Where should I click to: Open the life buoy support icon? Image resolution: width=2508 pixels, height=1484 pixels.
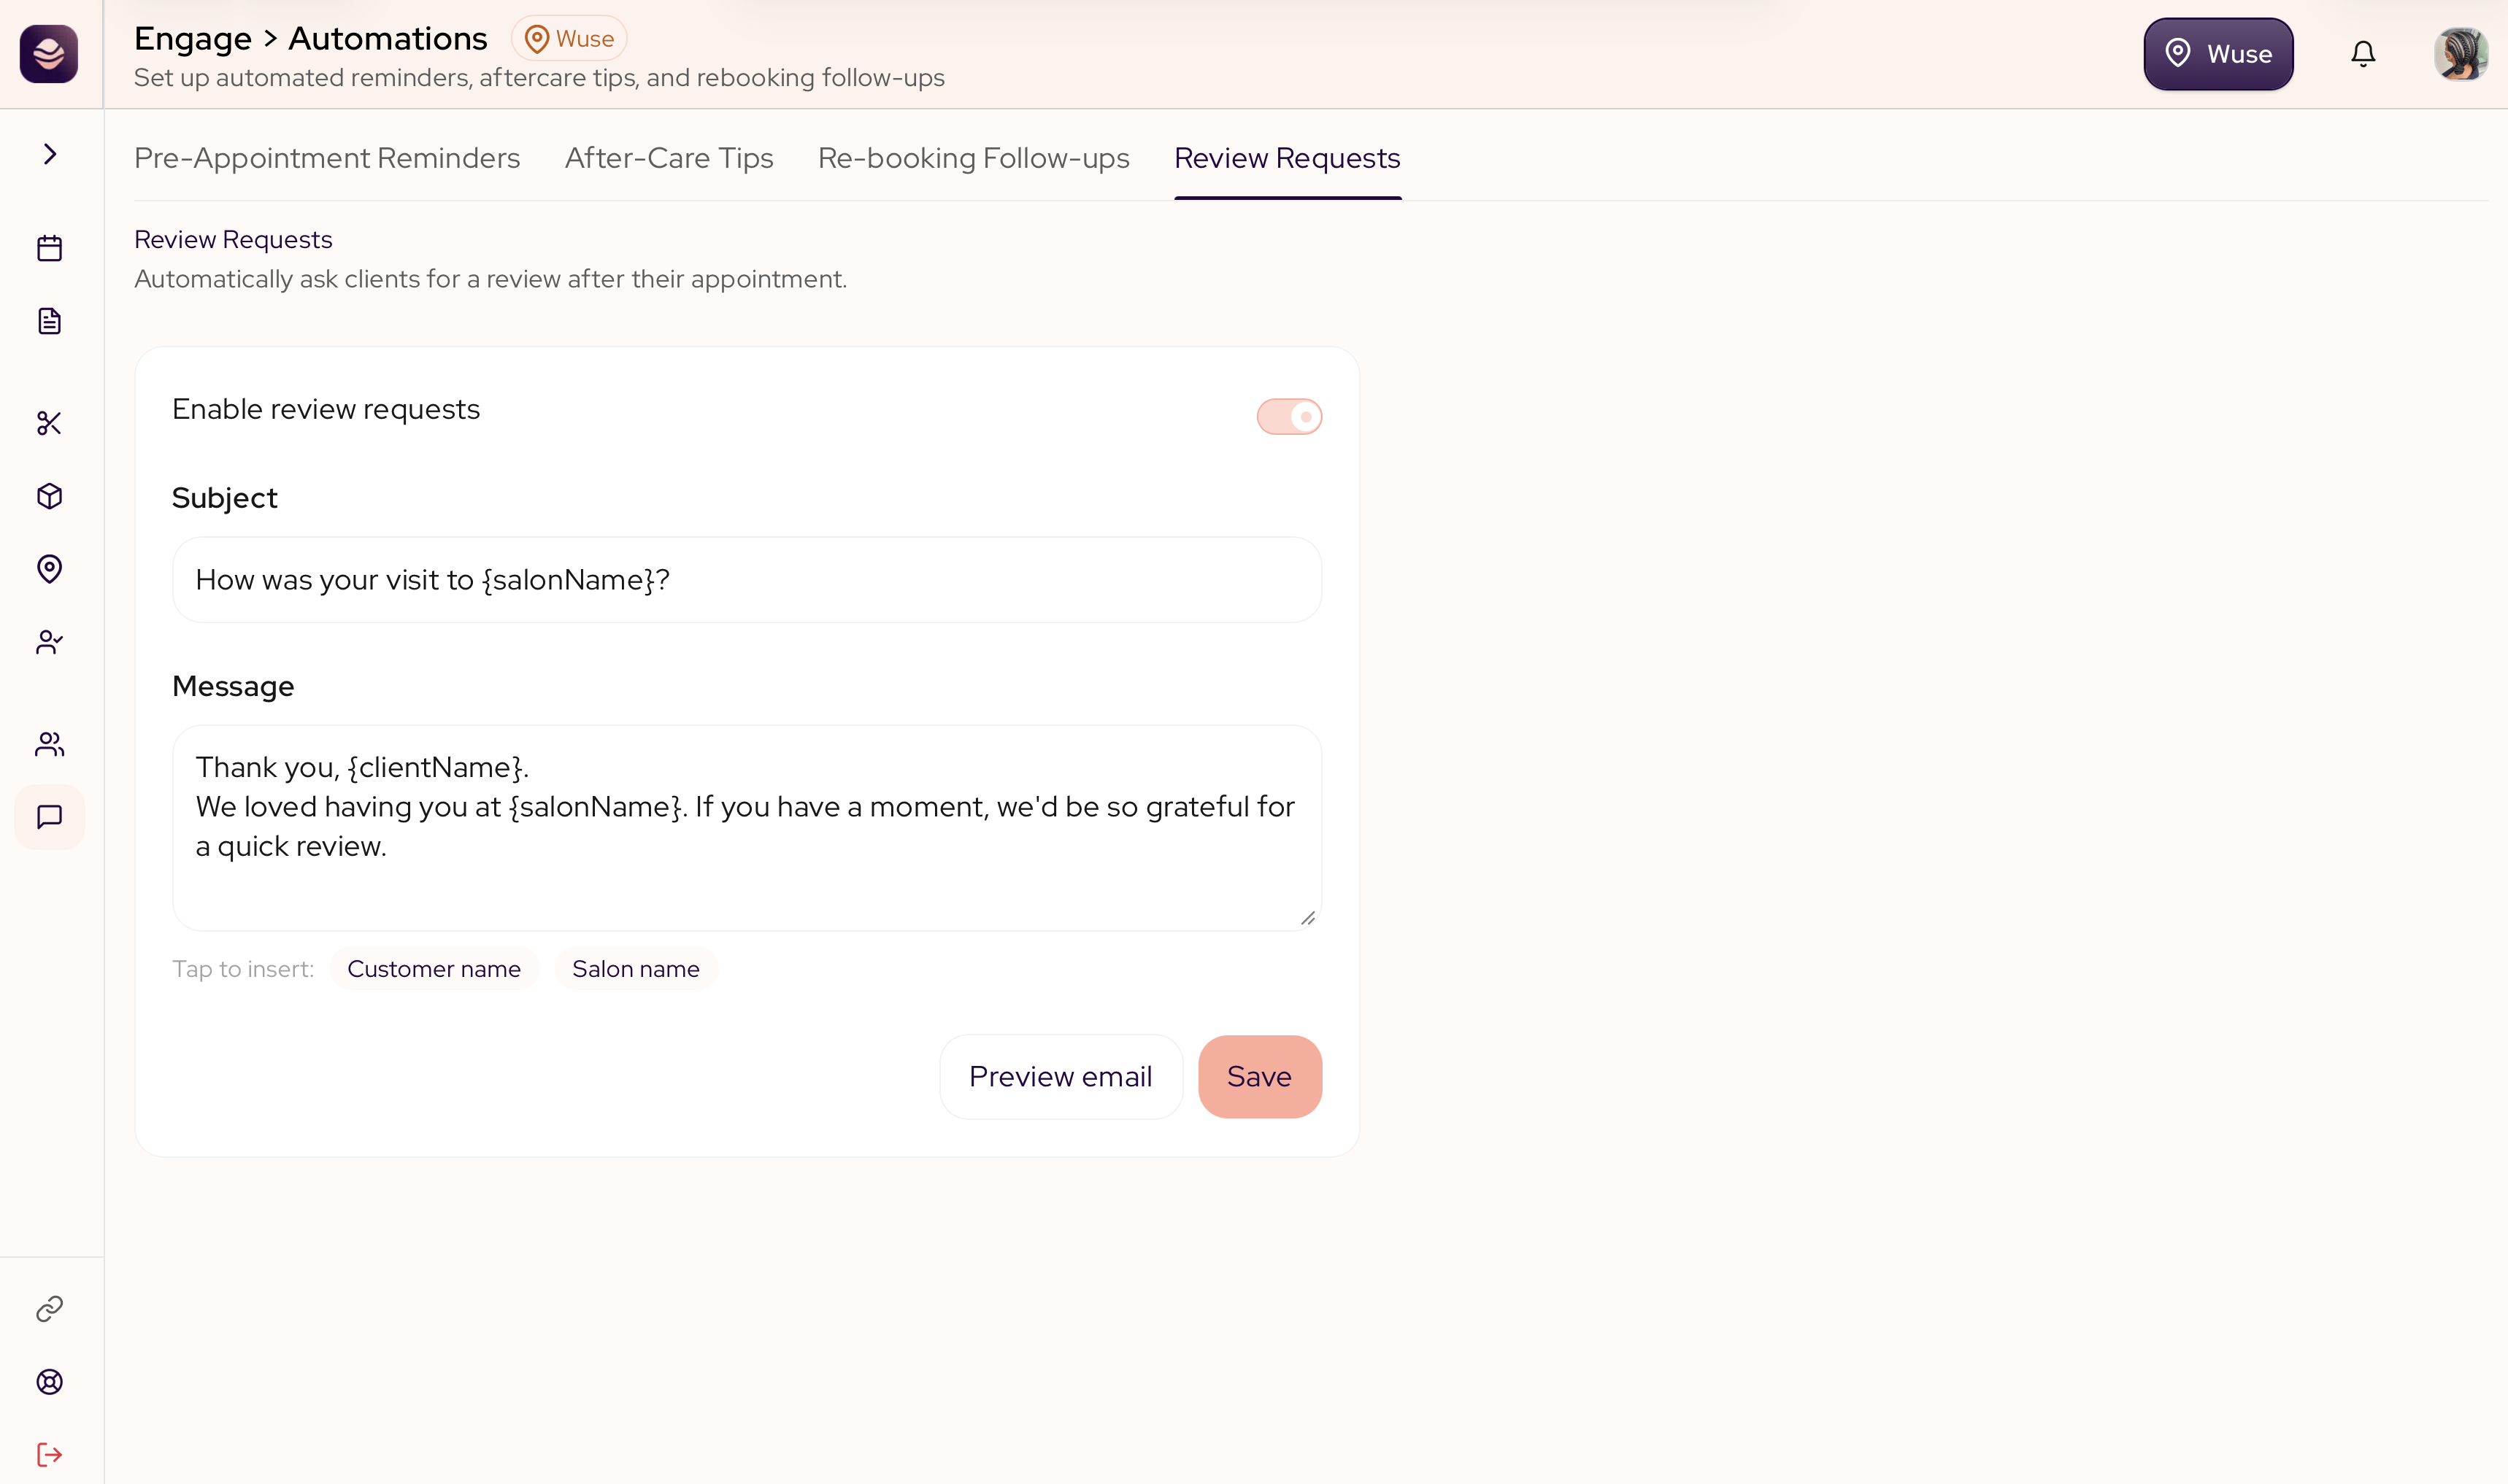(49, 1382)
